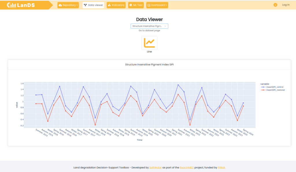
Task: Toggle meanSIPI_control legend entry
Action: (272, 87)
